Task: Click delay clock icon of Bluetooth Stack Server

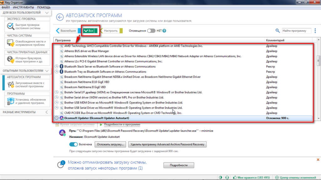Action: 57,66
